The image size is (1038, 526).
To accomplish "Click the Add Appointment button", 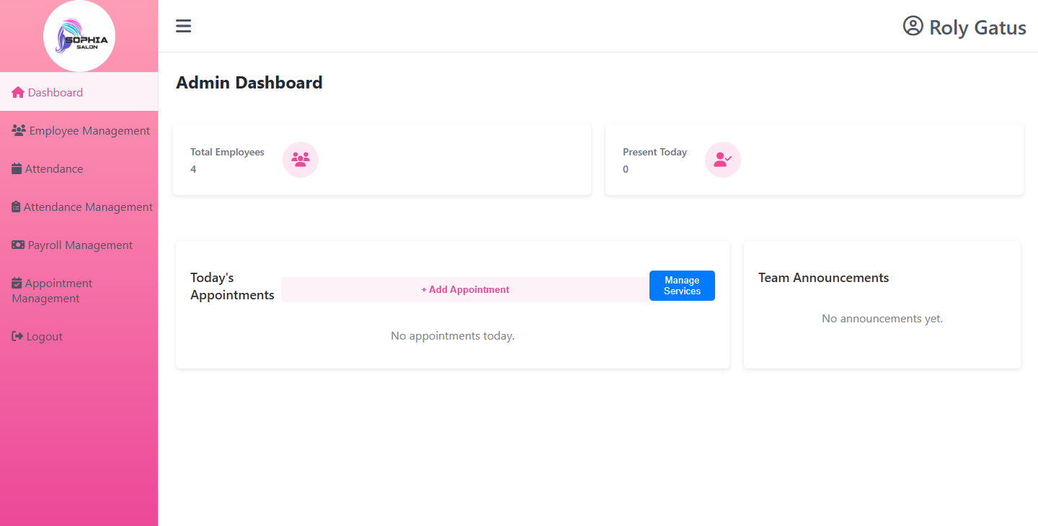I will point(465,289).
